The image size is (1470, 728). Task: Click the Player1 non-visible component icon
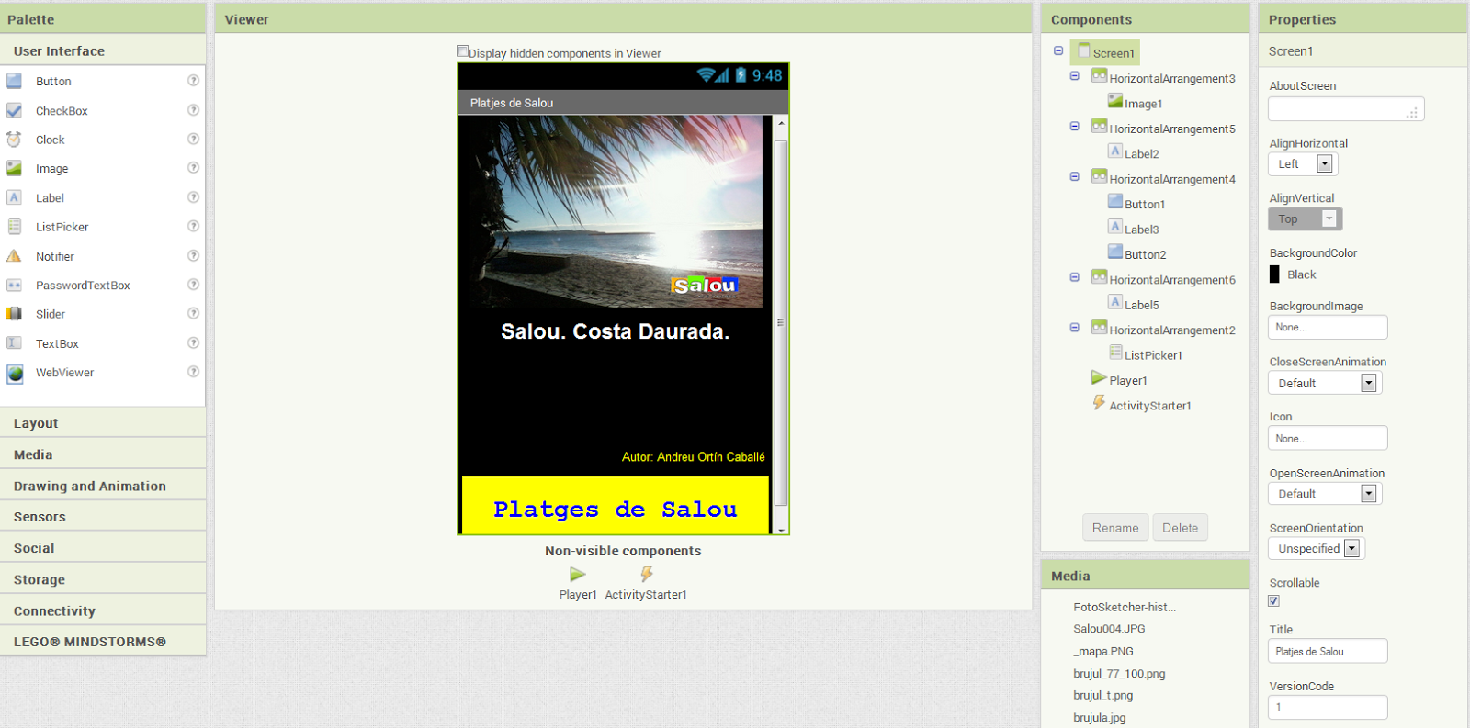click(x=577, y=574)
